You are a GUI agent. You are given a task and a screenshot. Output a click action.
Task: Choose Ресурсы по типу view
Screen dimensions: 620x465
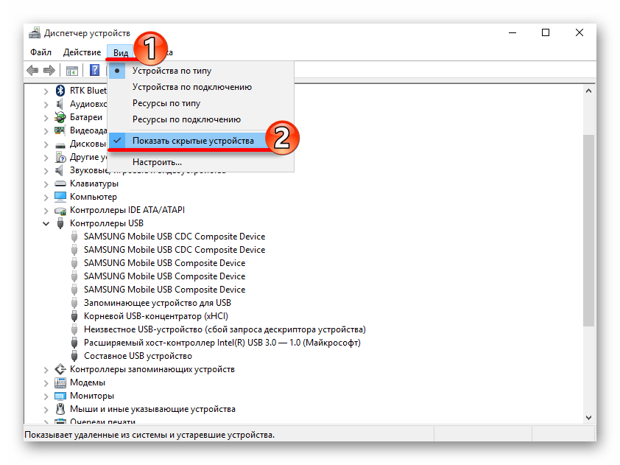[201, 103]
